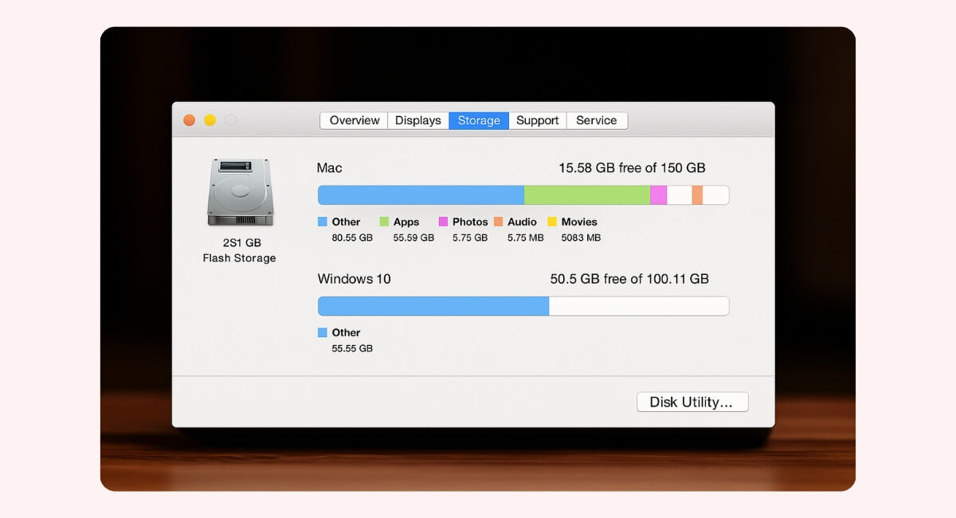Click the "80.55 GB" value

[x=352, y=237]
